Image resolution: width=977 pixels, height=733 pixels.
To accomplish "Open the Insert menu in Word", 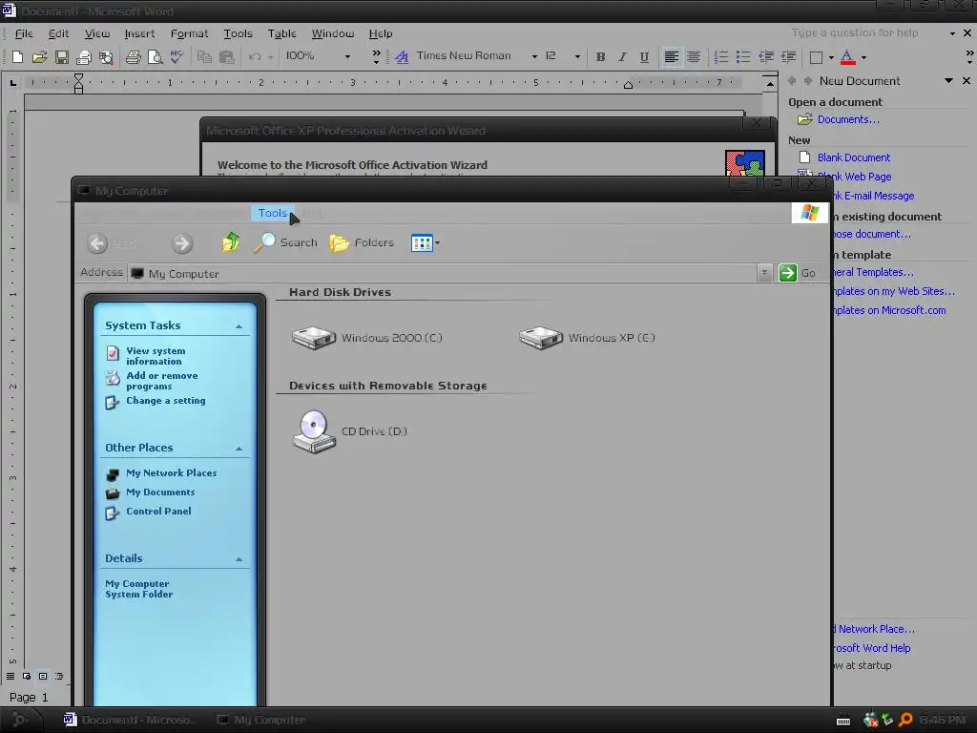I will click(x=139, y=33).
